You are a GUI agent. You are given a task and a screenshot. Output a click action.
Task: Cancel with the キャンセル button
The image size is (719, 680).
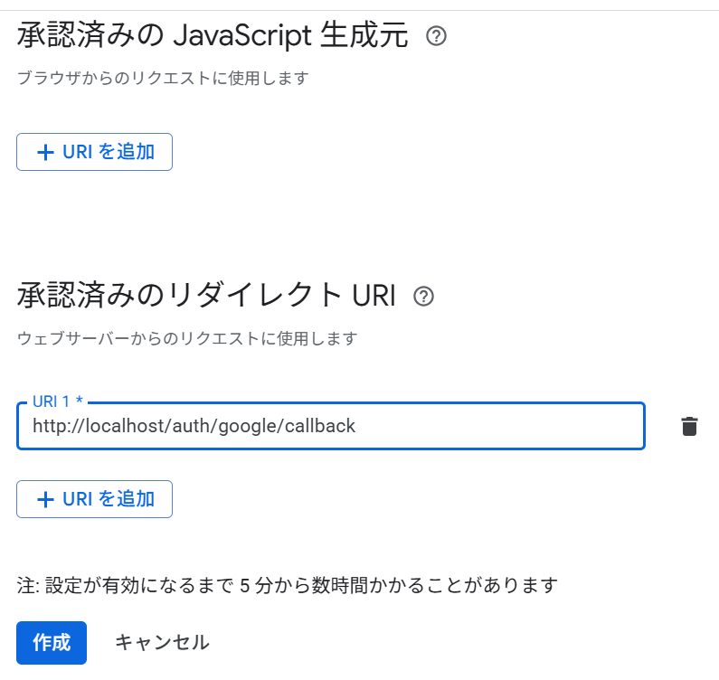tap(162, 643)
